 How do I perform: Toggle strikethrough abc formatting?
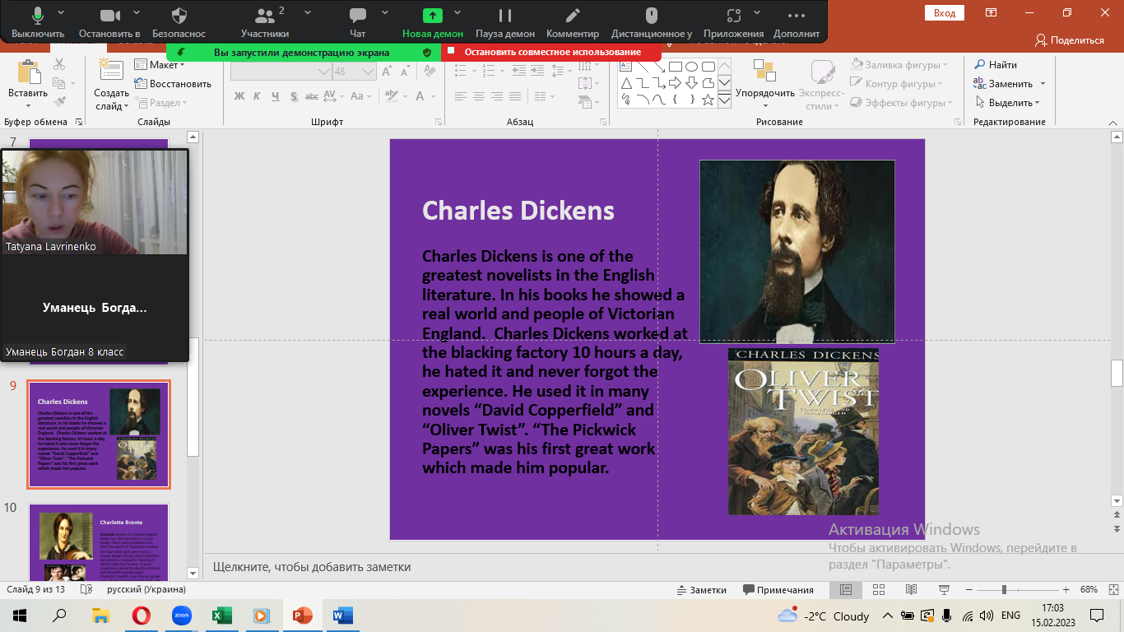coord(312,96)
